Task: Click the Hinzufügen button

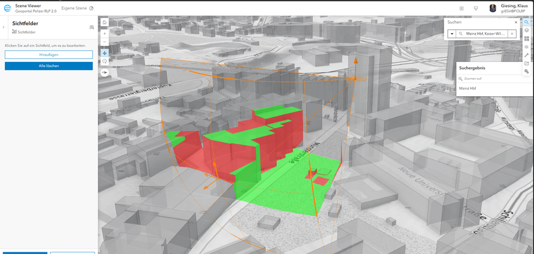Action: pos(49,54)
